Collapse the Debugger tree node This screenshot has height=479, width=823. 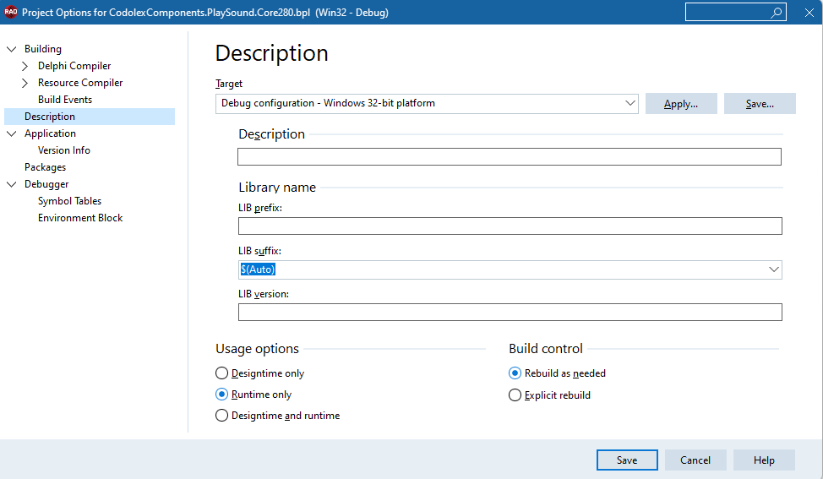[x=12, y=184]
